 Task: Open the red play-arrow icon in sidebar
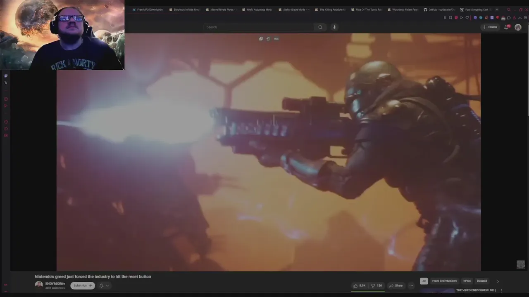point(6,106)
